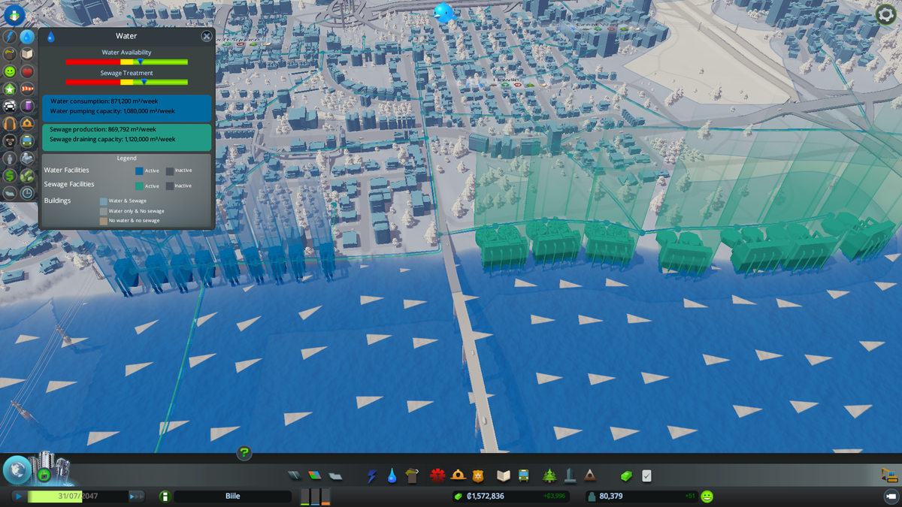Open the Pollution barrel info view
The width and height of the screenshot is (902, 507).
pyautogui.click(x=28, y=106)
